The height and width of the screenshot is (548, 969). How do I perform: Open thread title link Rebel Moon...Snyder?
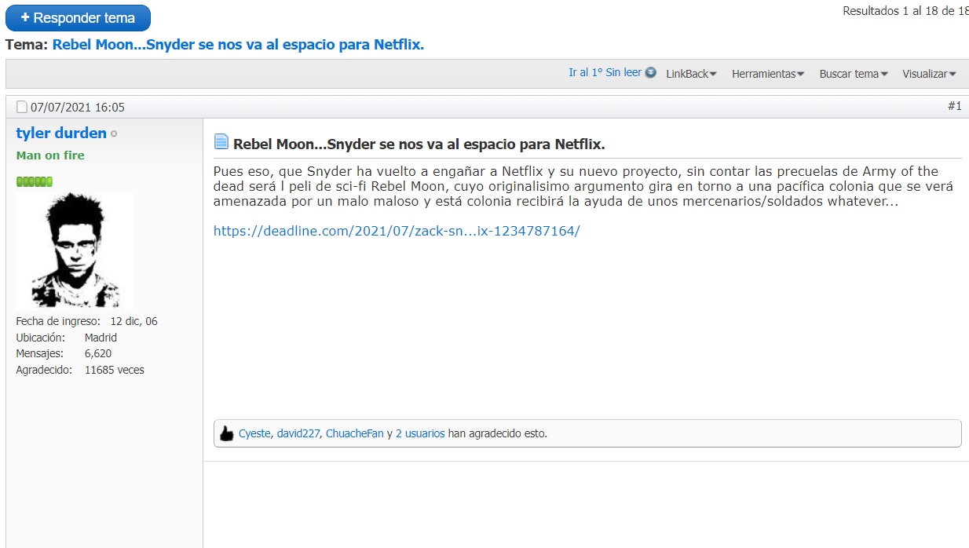click(238, 45)
